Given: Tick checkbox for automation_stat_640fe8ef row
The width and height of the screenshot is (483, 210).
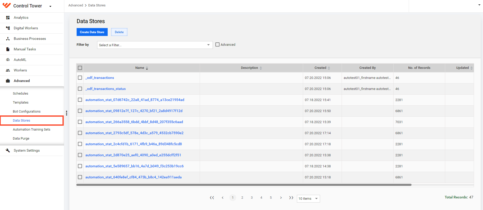Looking at the screenshot, I should tap(80, 177).
